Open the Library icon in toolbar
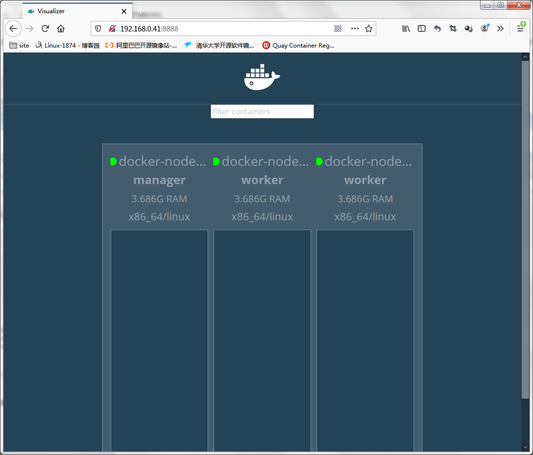 click(x=406, y=28)
